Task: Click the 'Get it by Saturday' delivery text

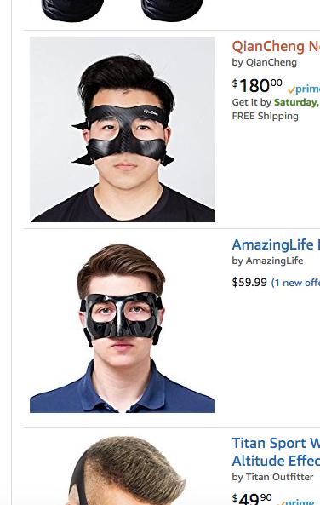Action: pos(276,102)
